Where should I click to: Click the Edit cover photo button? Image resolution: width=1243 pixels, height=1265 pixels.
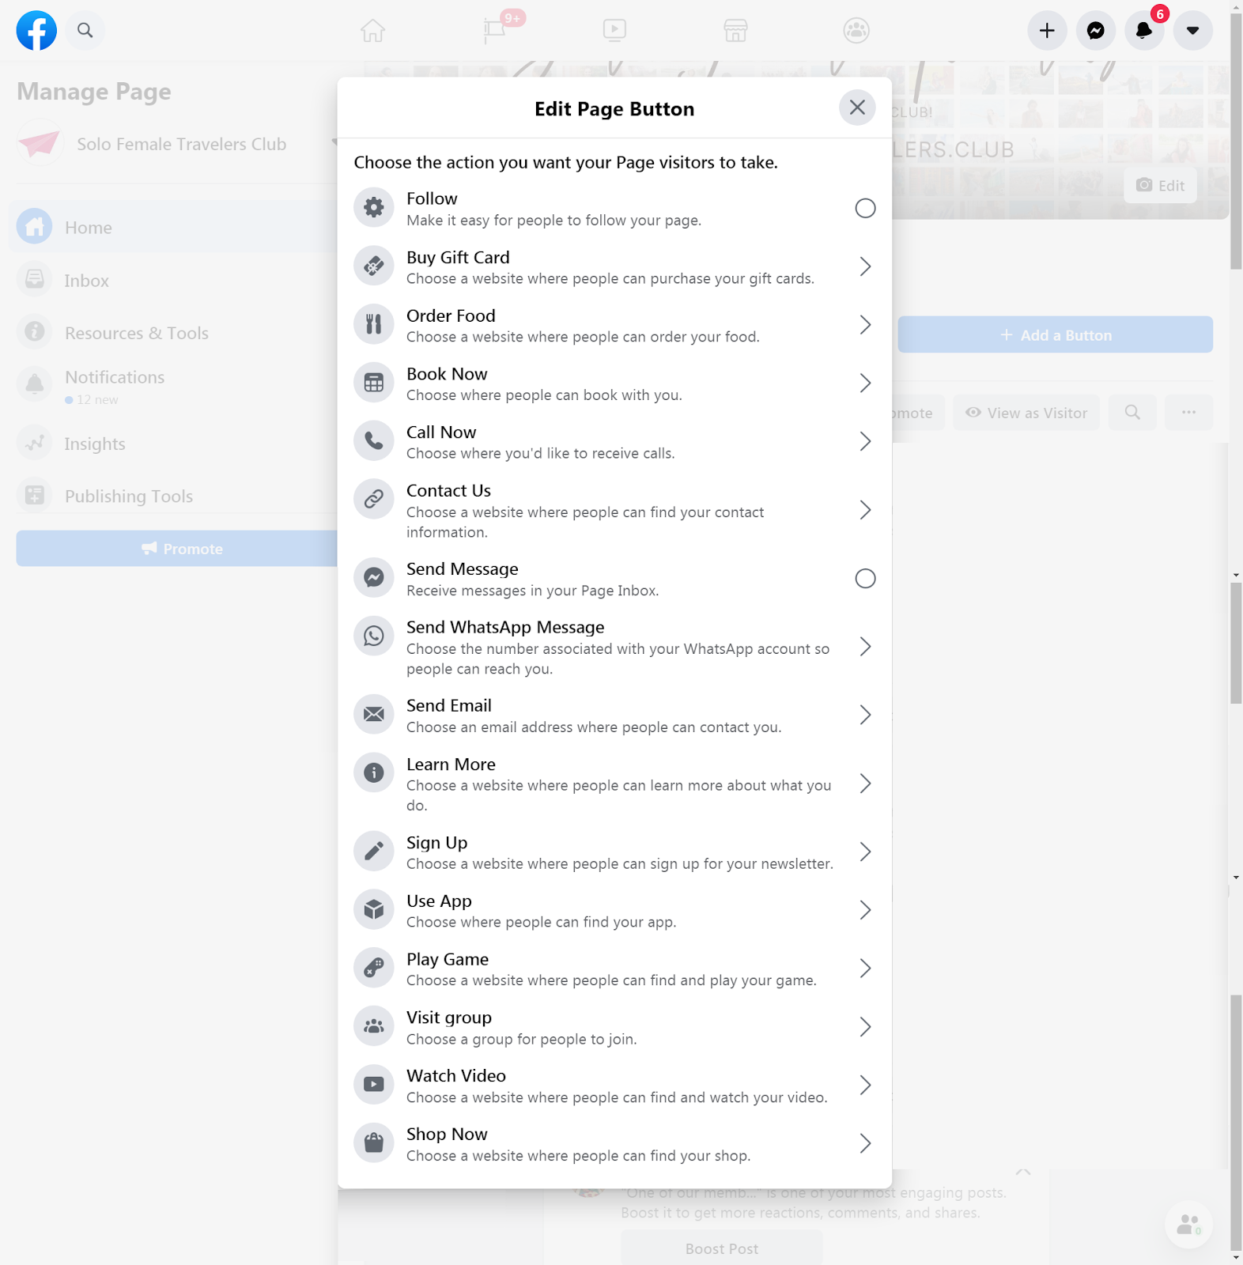click(x=1160, y=185)
